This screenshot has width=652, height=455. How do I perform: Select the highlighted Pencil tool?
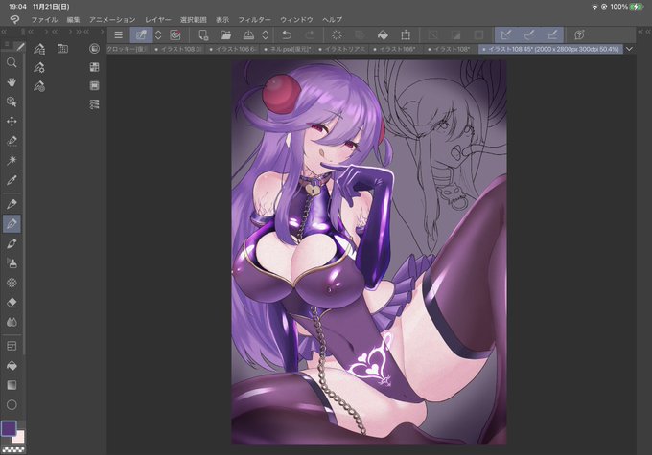pyautogui.click(x=12, y=223)
